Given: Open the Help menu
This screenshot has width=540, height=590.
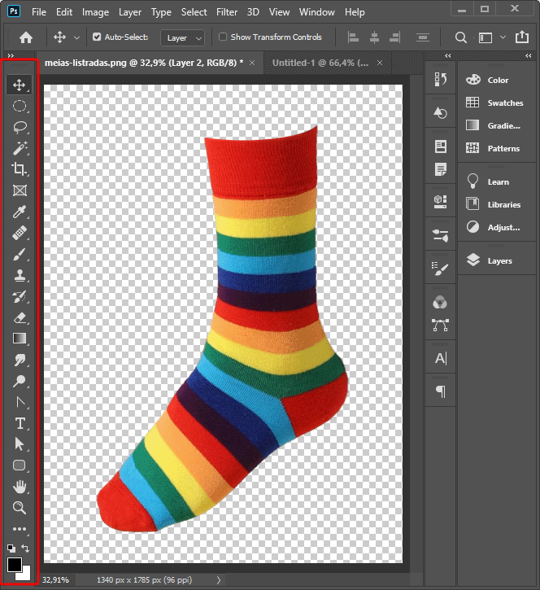Looking at the screenshot, I should [355, 12].
